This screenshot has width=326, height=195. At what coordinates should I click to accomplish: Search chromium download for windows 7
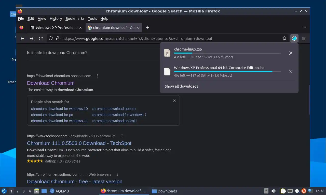point(119,115)
